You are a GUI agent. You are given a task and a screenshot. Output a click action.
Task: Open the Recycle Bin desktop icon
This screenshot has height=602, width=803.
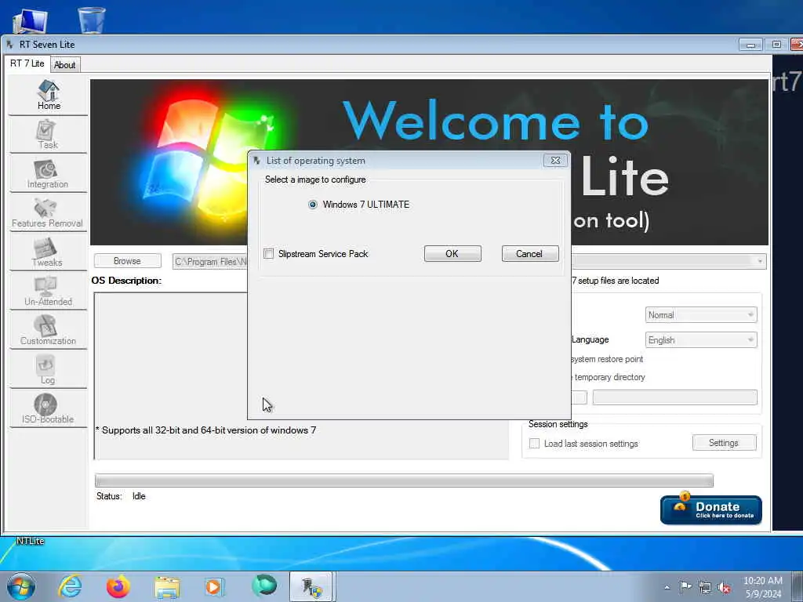coord(92,20)
